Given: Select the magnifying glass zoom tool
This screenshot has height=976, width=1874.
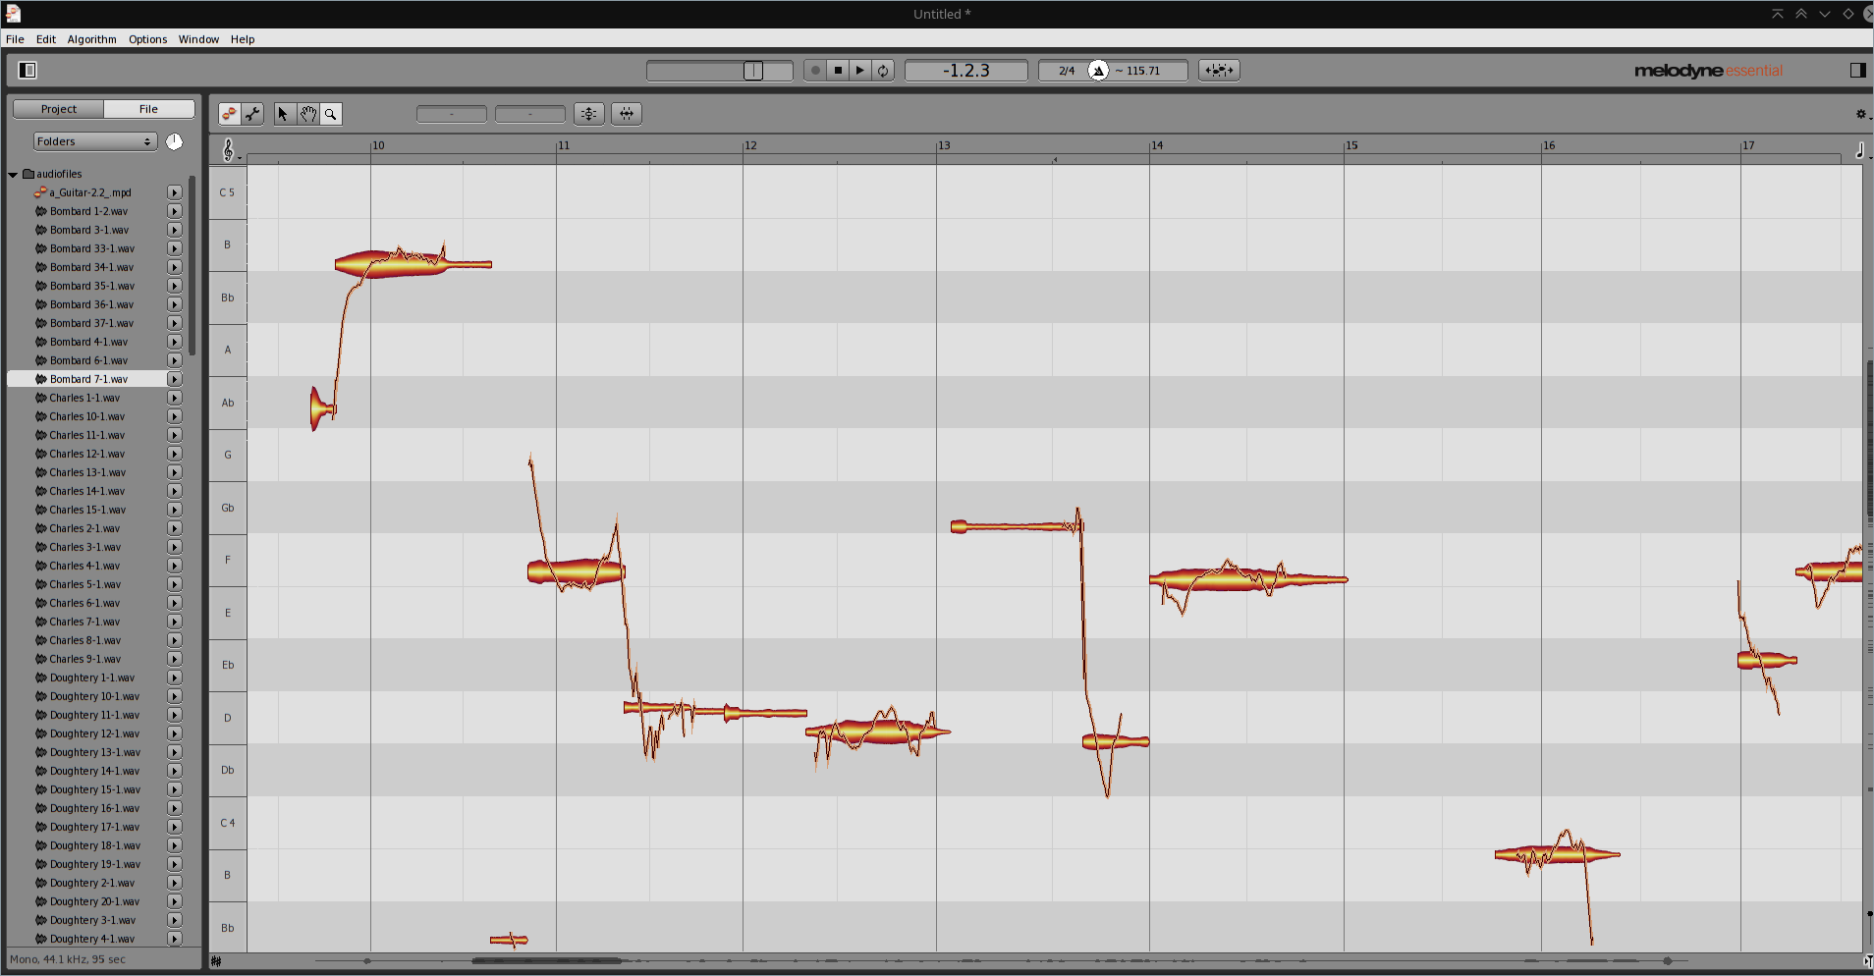Looking at the screenshot, I should pos(330,113).
